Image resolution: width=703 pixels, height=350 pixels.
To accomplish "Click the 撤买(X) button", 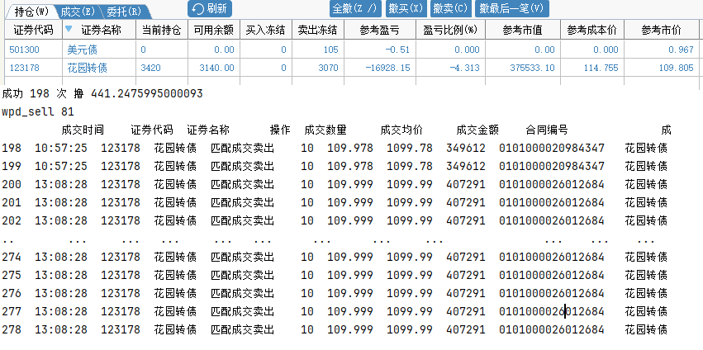I will tap(406, 8).
